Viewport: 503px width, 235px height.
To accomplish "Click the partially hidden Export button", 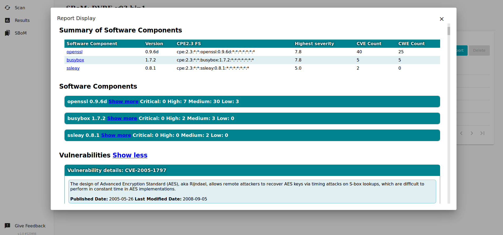I will [x=462, y=50].
